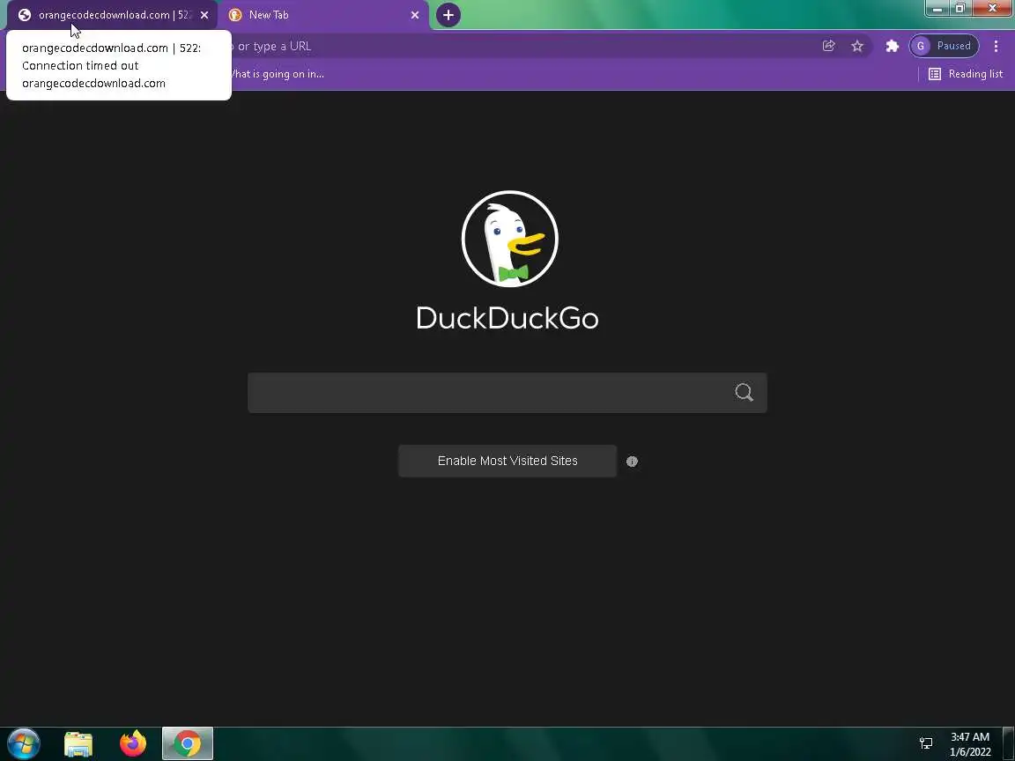Click the Chrome taskbar icon
Screen dimensions: 1015x761
pyautogui.click(x=187, y=743)
